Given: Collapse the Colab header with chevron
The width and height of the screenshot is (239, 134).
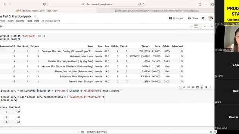Looking at the screenshot, I should tap(212, 26).
